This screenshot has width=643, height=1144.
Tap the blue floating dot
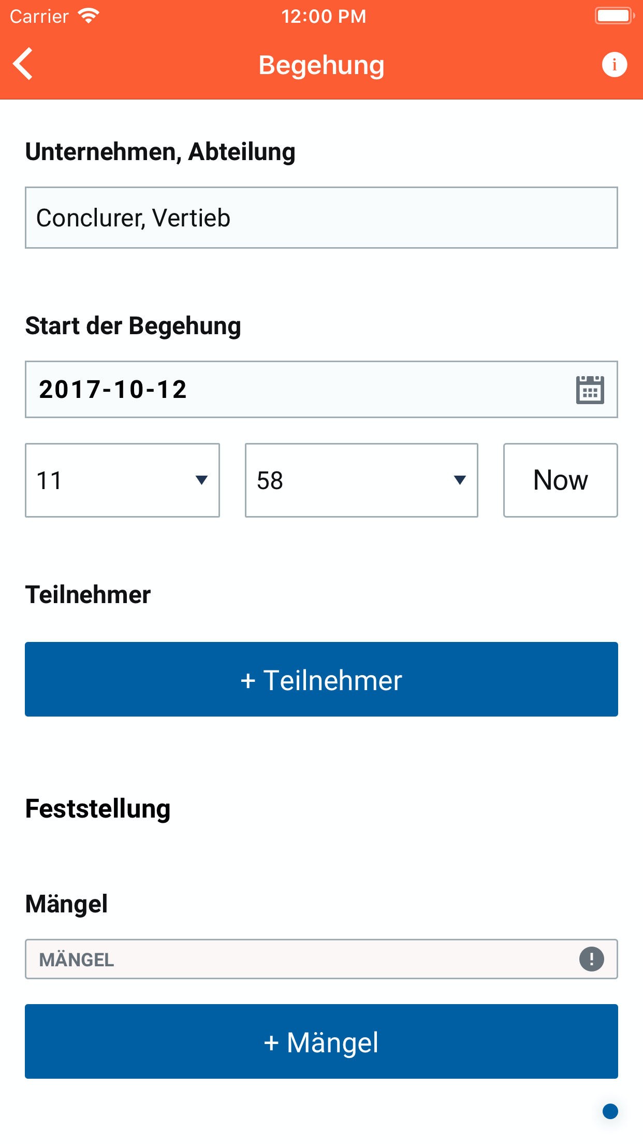pos(610,1111)
